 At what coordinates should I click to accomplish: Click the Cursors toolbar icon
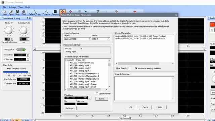pos(55,11)
